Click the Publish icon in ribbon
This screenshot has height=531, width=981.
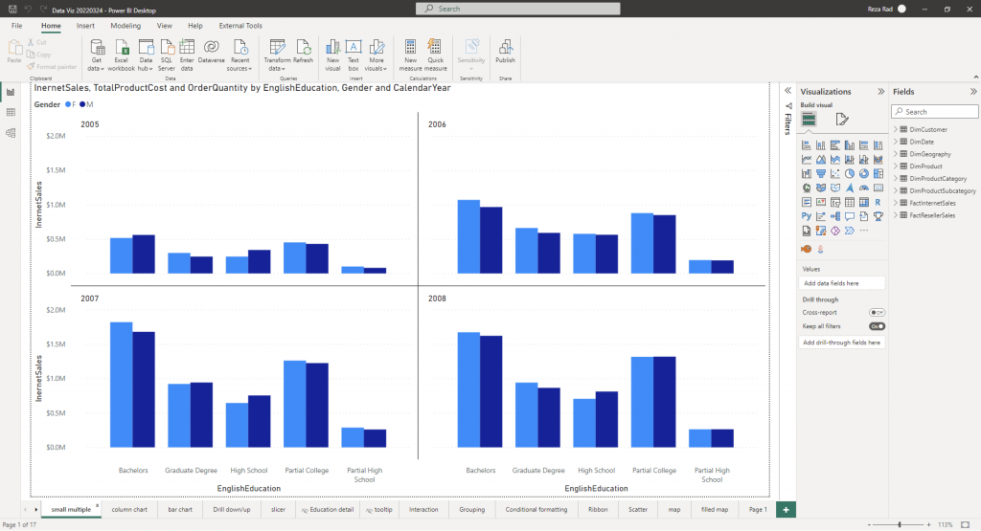pos(505,53)
